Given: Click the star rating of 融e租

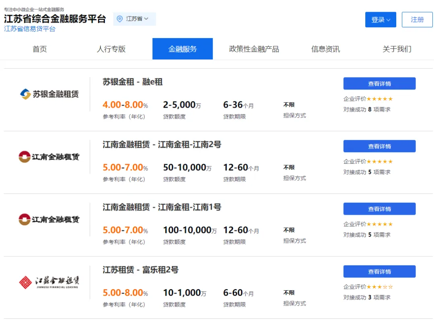Looking at the screenshot, I should (380, 99).
